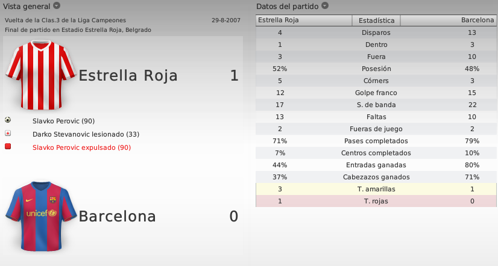Screen dimensions: 498x266
Task: Select the red T. rojas row
Action: point(376,201)
